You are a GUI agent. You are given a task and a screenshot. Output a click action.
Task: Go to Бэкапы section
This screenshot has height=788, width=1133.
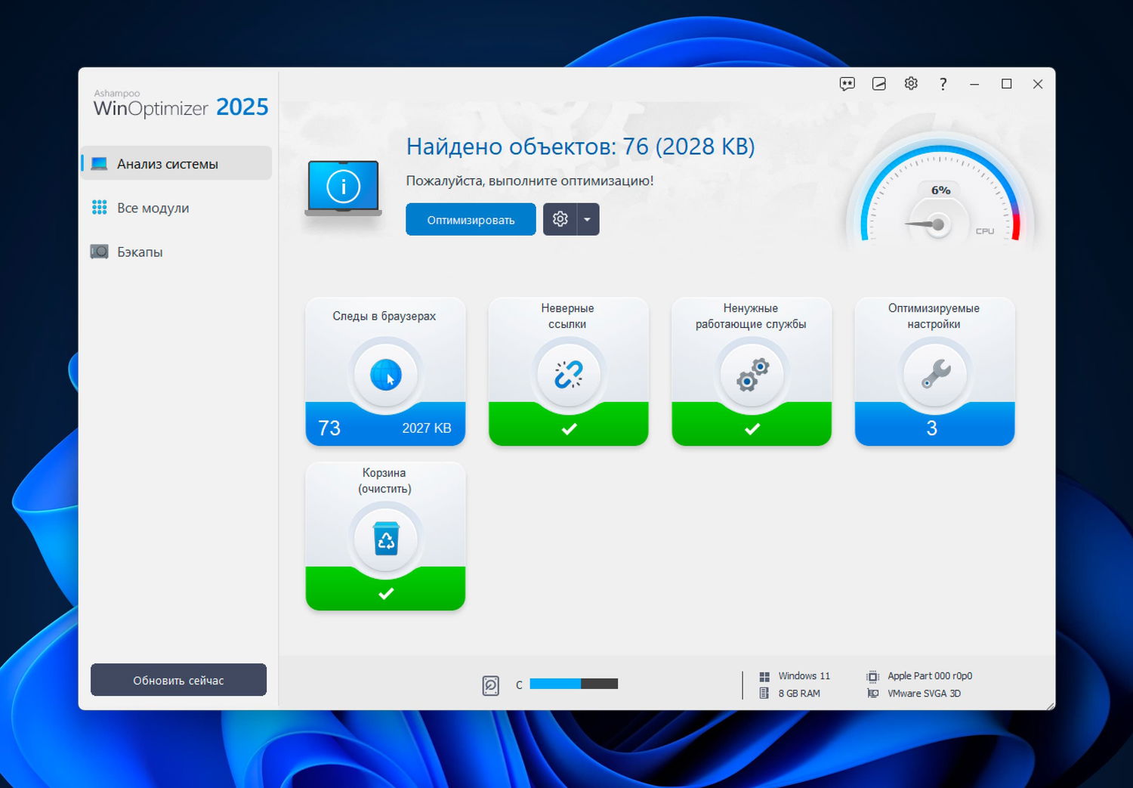point(140,252)
